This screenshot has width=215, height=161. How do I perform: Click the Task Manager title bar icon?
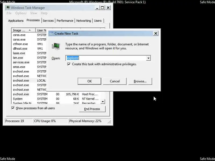click(x=8, y=8)
